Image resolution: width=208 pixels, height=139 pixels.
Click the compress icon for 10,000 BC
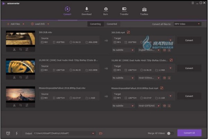coord(164,78)
